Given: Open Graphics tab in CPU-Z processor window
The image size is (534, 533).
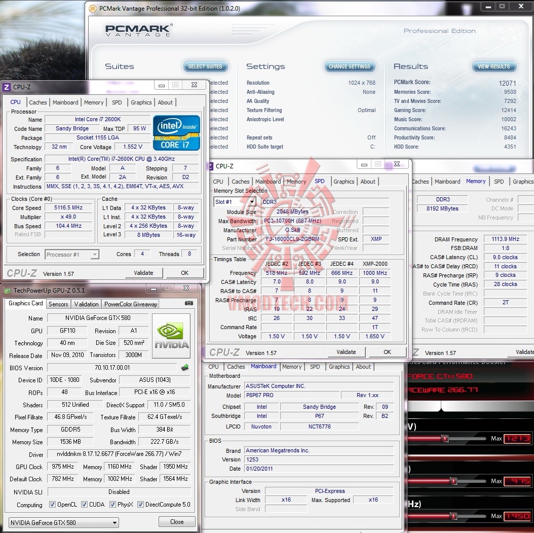Looking at the screenshot, I should [141, 102].
